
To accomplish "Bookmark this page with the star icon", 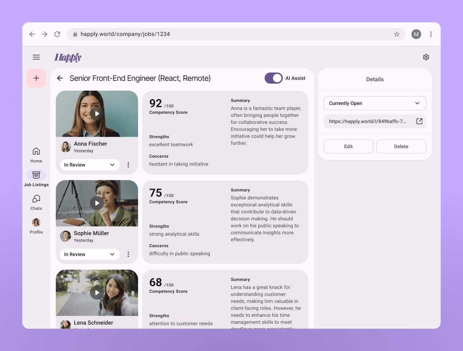I will point(397,34).
